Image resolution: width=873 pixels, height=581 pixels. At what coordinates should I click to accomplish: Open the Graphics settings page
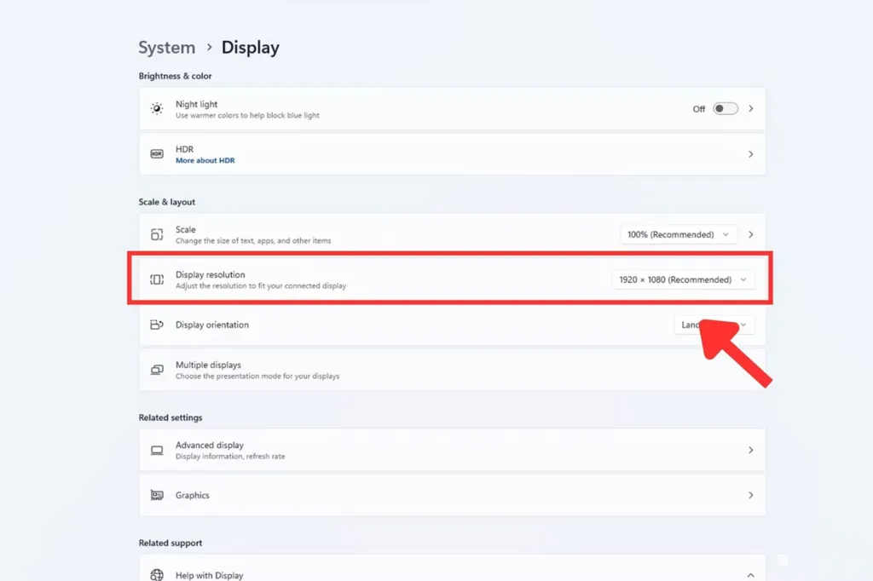[x=452, y=495]
